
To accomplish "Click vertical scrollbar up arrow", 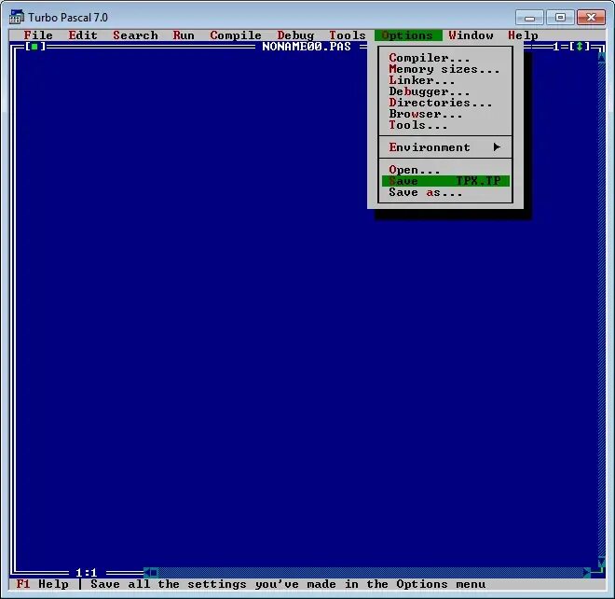I will coord(601,58).
